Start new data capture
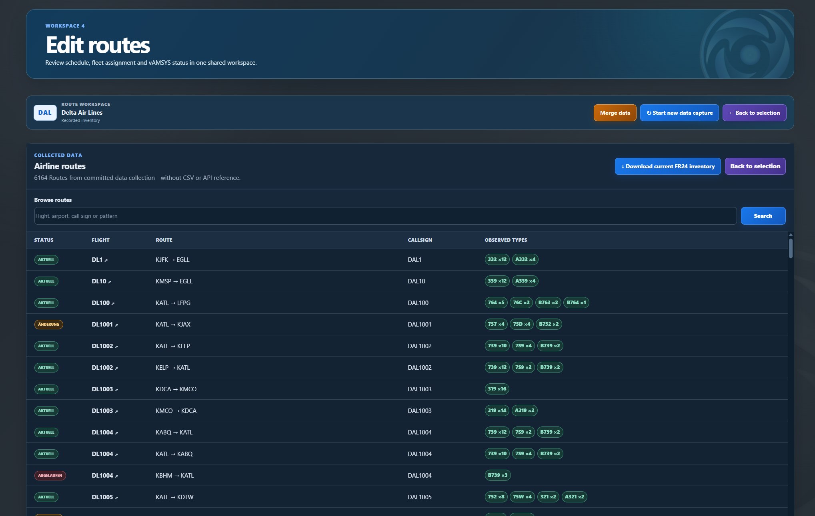 679,113
